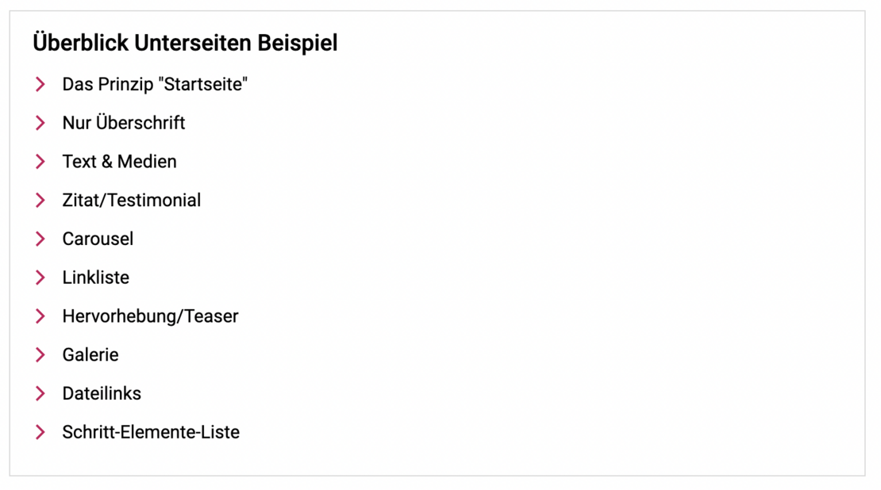Select chevron next to Hervorhebung/Teaser

click(x=40, y=316)
